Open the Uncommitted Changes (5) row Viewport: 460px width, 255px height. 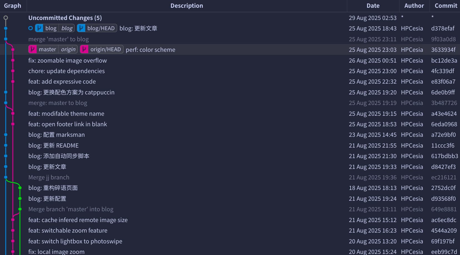65,18
